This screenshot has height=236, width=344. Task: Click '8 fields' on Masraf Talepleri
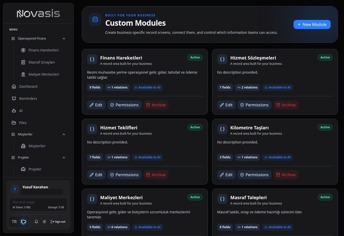225,227
